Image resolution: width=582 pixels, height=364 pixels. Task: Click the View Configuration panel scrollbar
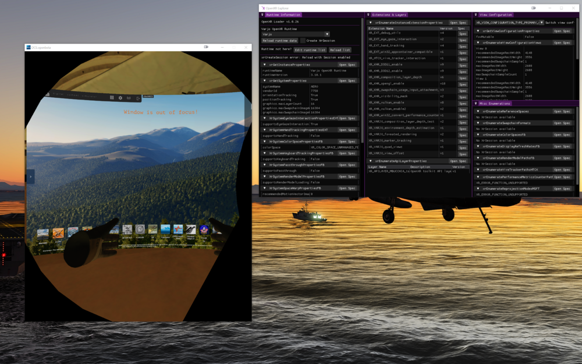click(577, 38)
